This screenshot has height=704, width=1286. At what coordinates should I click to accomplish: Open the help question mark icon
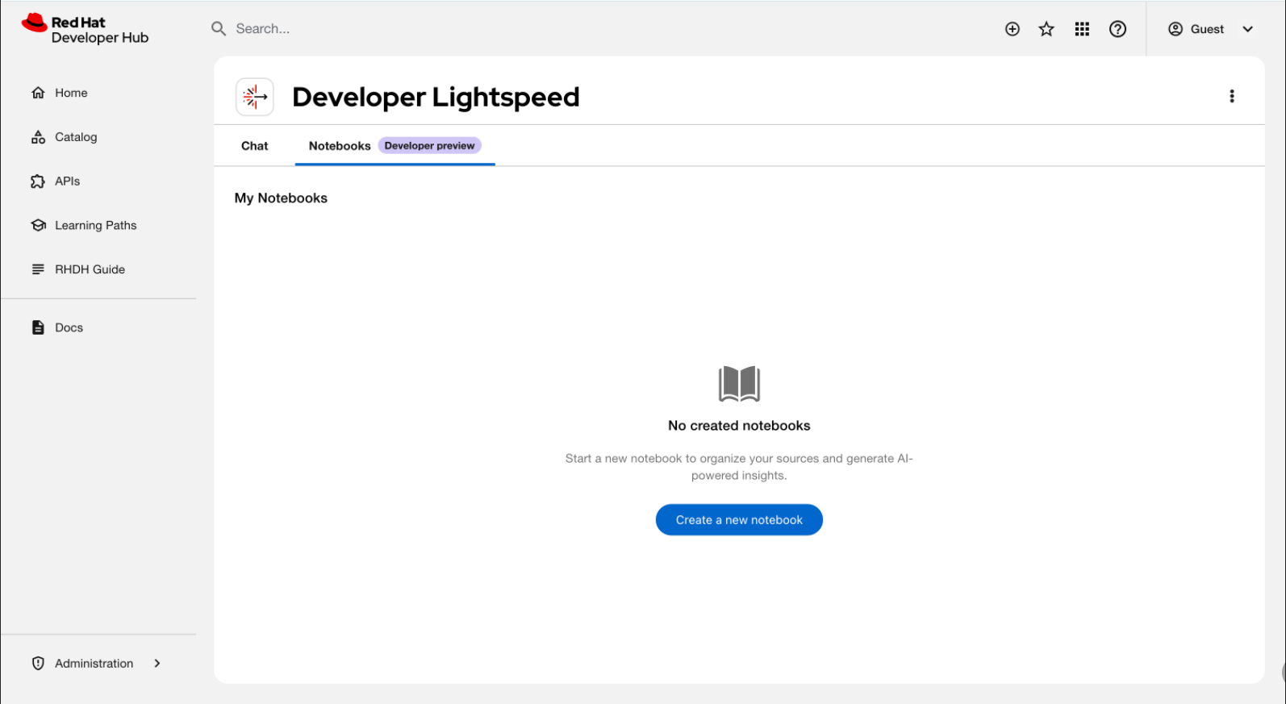(x=1117, y=29)
